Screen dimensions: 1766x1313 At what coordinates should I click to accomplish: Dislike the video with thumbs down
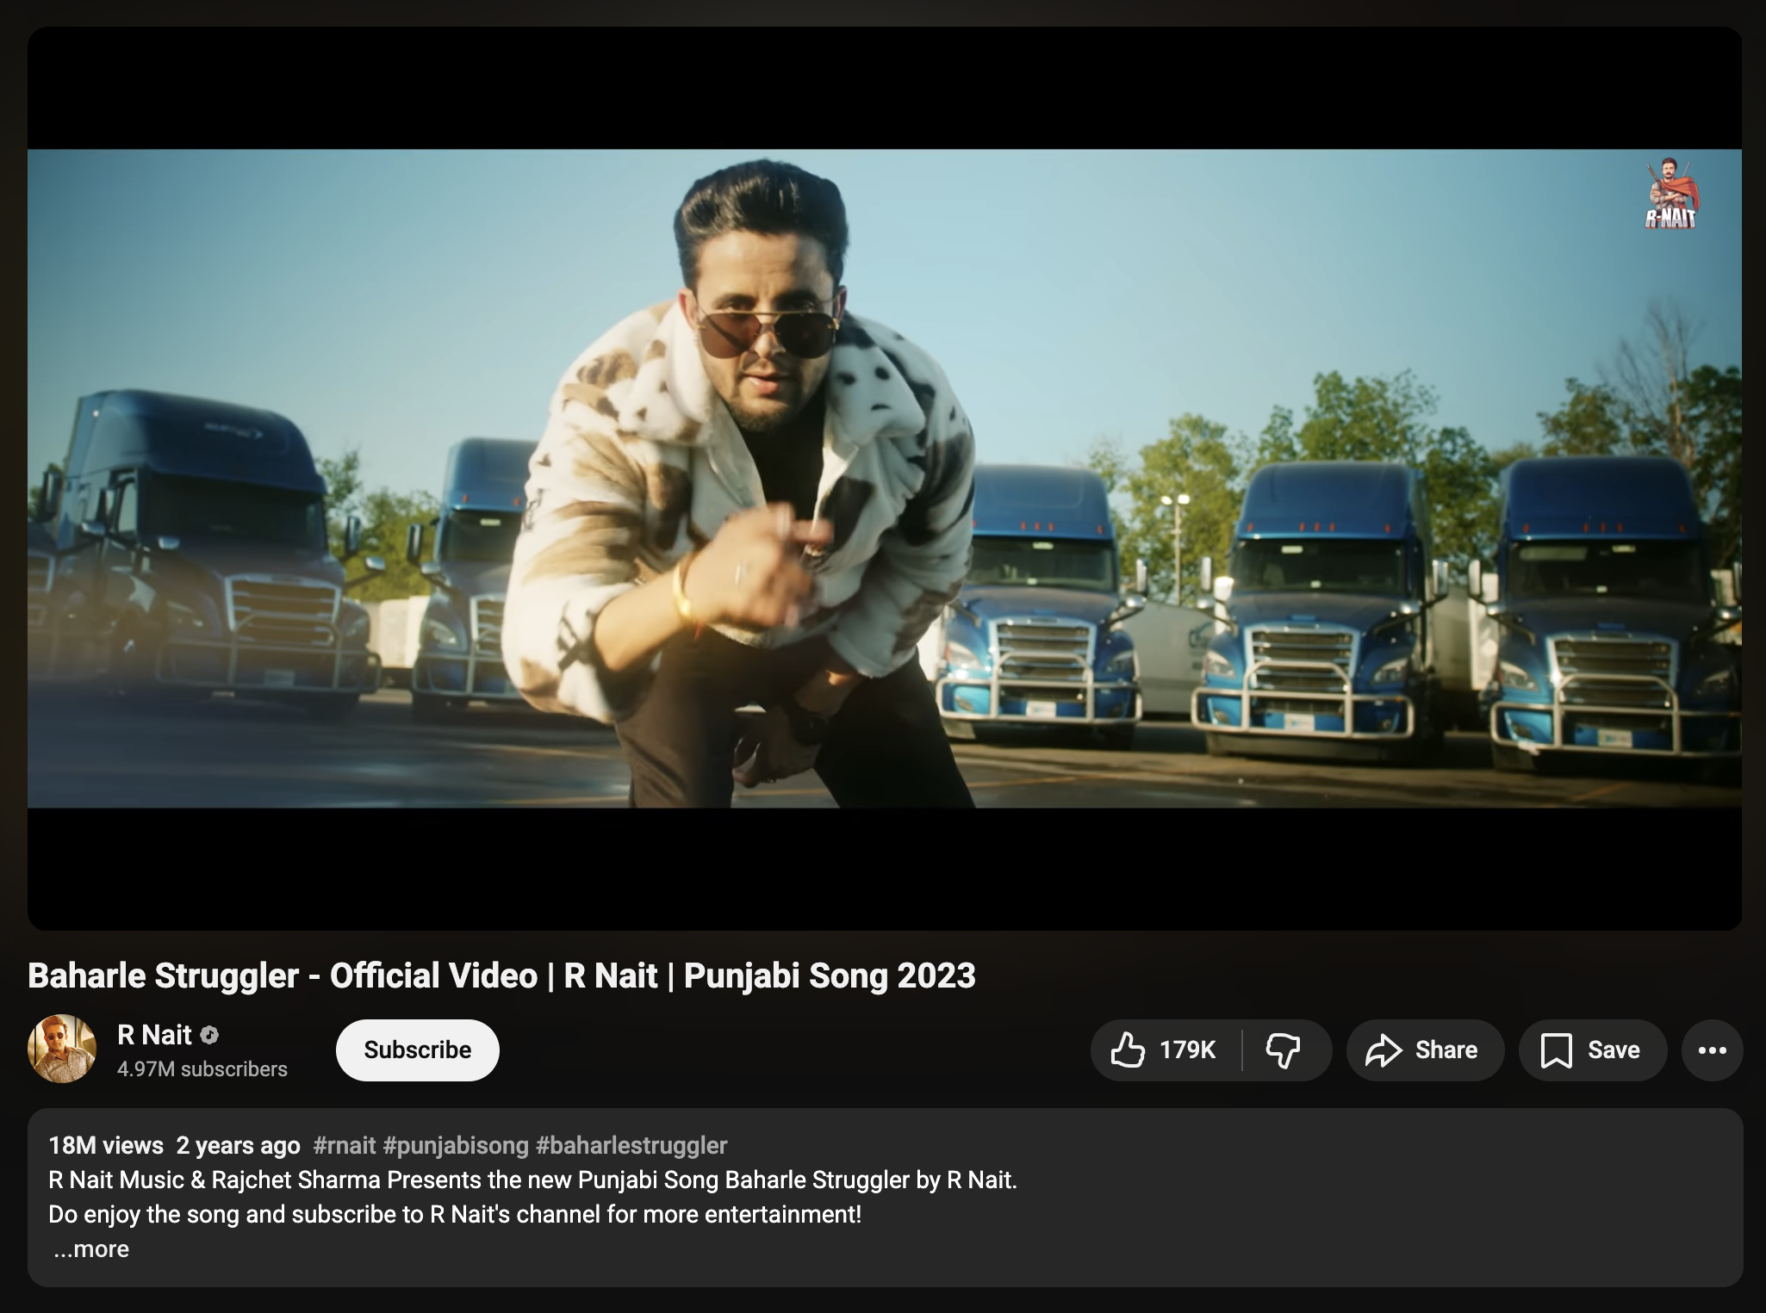pyautogui.click(x=1283, y=1050)
